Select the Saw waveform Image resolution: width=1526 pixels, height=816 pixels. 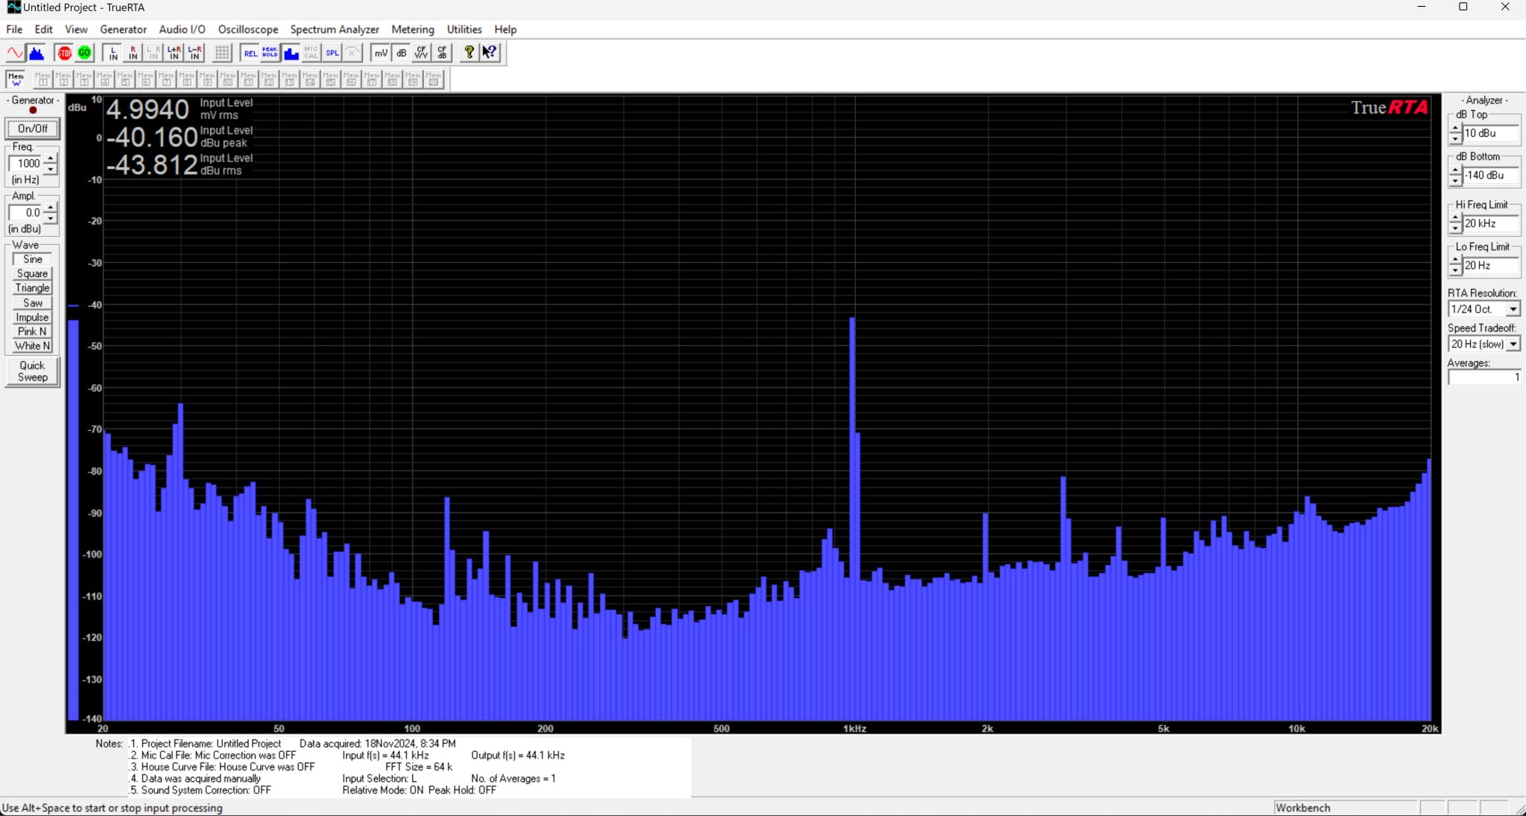pos(32,303)
